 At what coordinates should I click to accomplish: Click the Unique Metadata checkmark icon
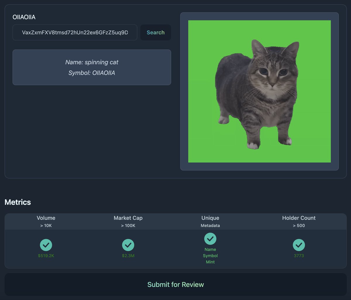tap(210, 238)
